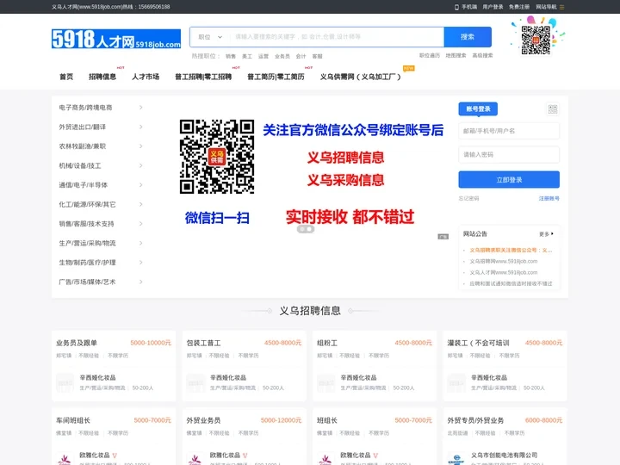The height and width of the screenshot is (465, 620).
Task: Open the 灌装工（不会可培训 job title
Action: pyautogui.click(x=478, y=343)
